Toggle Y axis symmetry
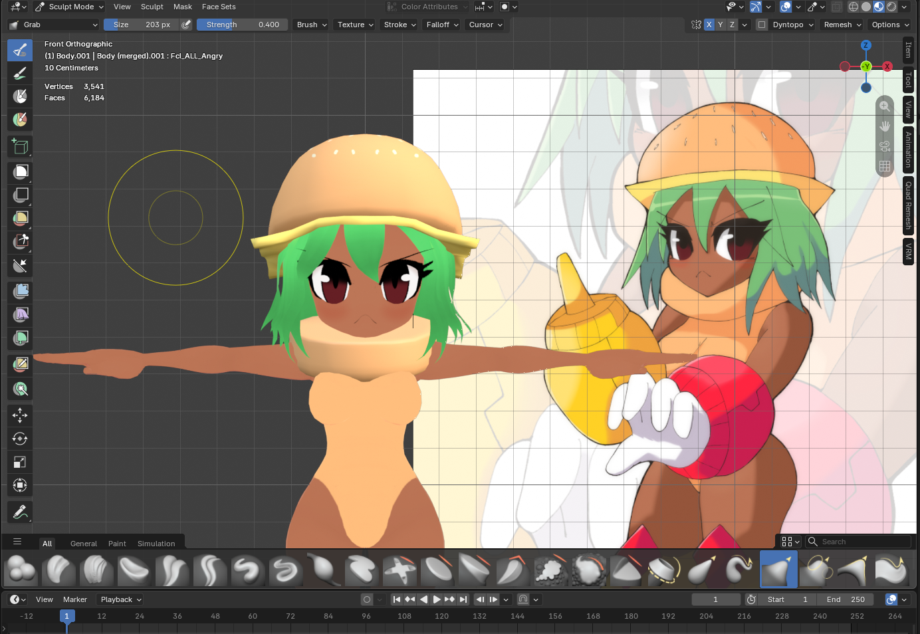 721,25
